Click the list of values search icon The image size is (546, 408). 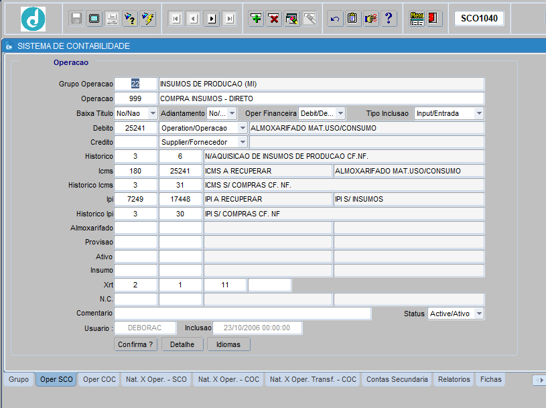[x=292, y=19]
